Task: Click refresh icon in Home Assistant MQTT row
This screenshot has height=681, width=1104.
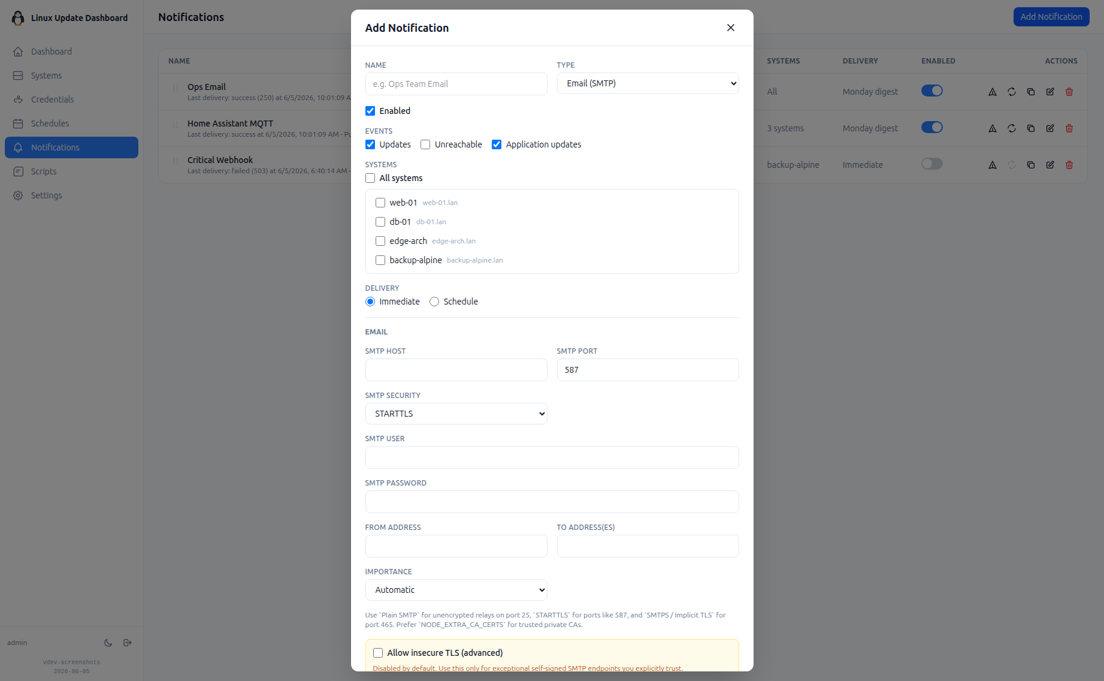Action: pos(1012,128)
